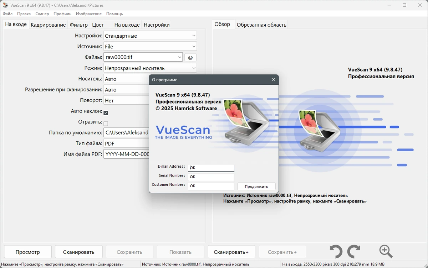This screenshot has width=428, height=268.
Task: Open the Правка menu
Action: (24, 14)
